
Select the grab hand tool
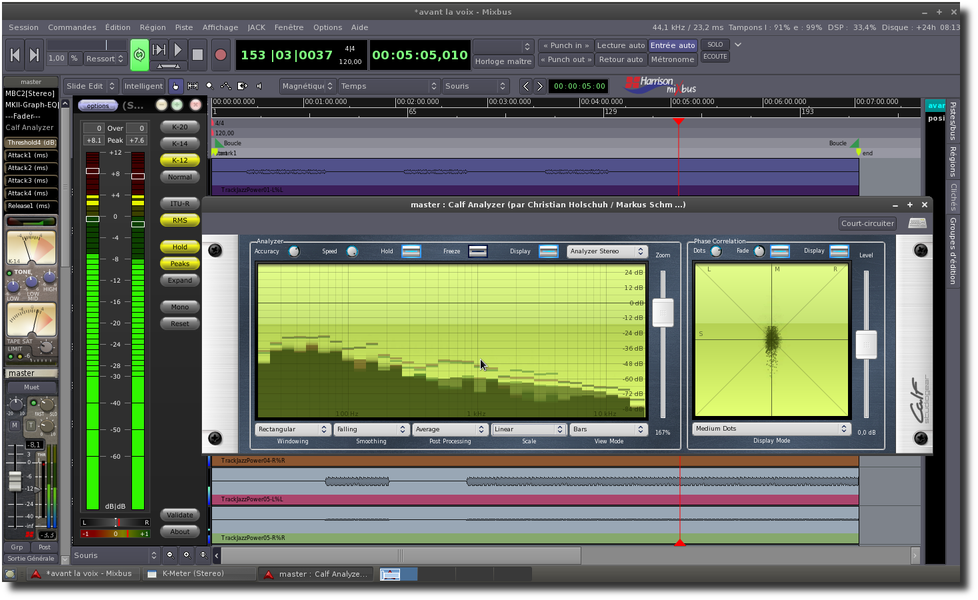(x=175, y=86)
